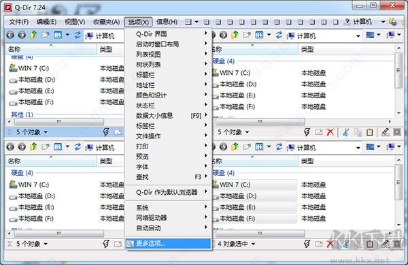Click paste clipboard icon in top-right status bar
Screen dimensions: 408x265
[x=369, y=132]
